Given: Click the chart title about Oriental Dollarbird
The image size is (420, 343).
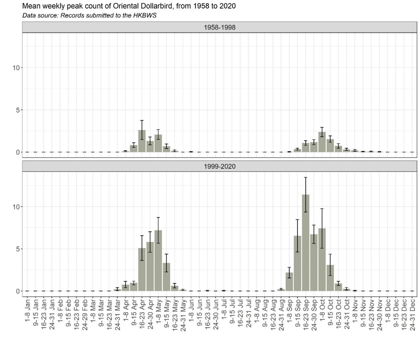Looking at the screenshot, I should tap(129, 6).
